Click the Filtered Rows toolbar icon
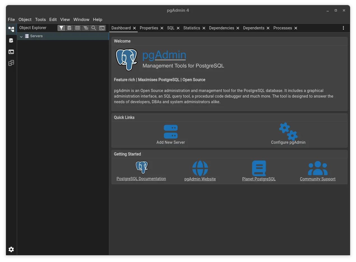 point(86,28)
